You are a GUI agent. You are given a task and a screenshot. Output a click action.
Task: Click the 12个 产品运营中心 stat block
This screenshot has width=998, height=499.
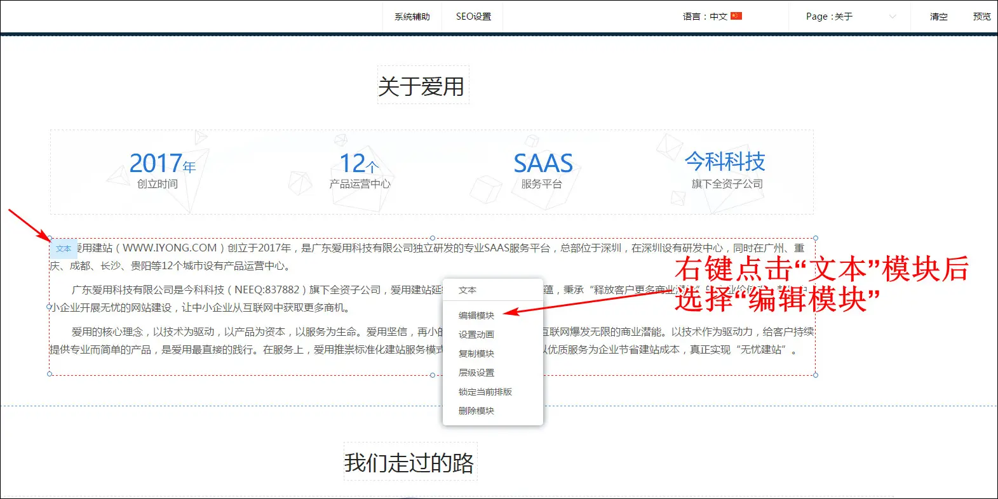pos(360,170)
